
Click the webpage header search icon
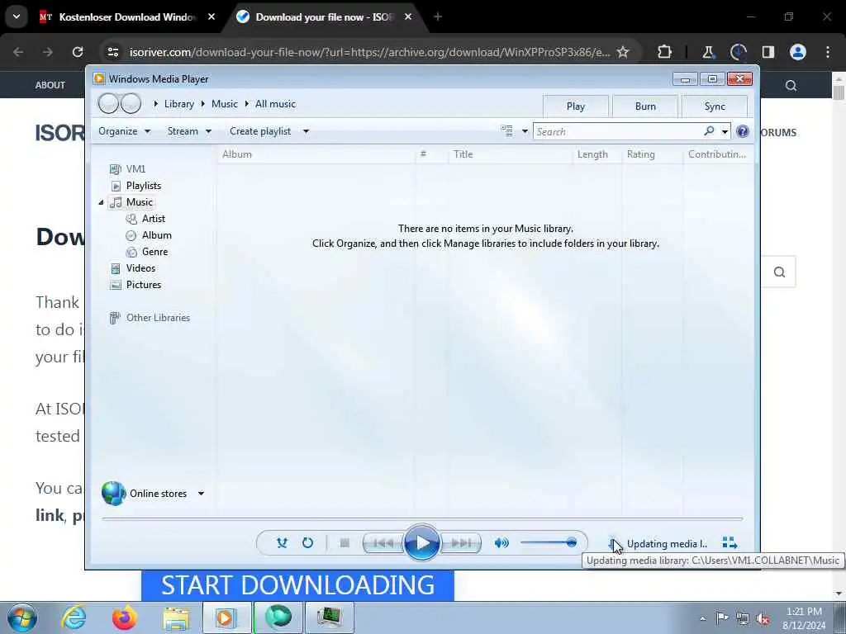(791, 85)
